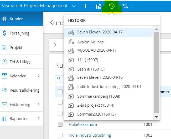Check the checkbox for HolaAleksandra row

tap(60, 124)
